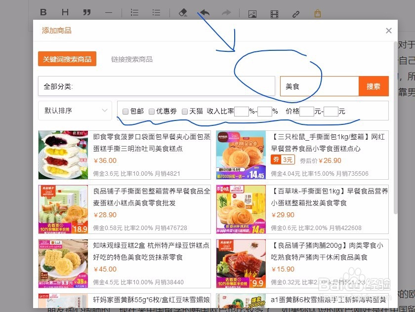Click 佣金4.5元 比率10.00% 月销38440 text

pos(138,282)
